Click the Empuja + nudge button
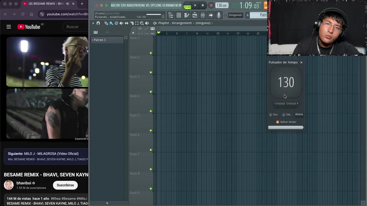This screenshot has height=206, width=367. (x=292, y=104)
